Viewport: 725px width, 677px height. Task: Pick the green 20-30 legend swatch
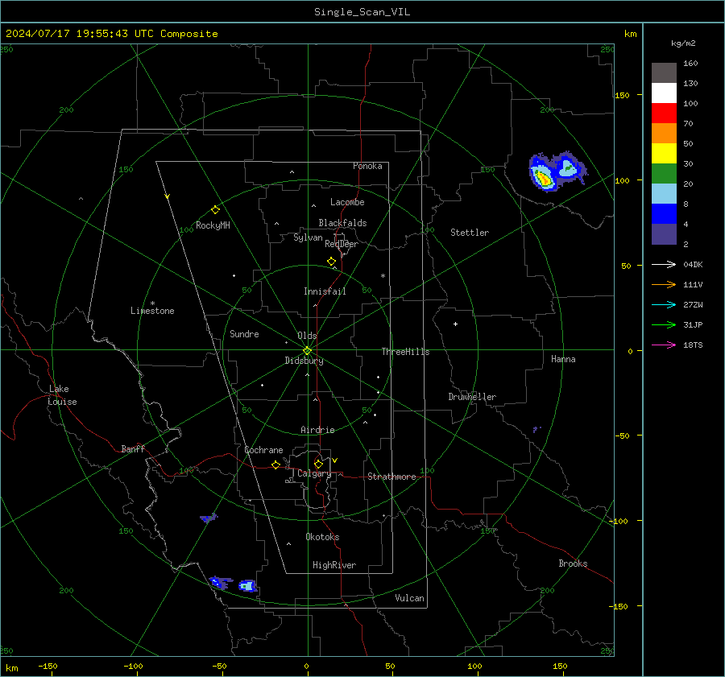click(x=664, y=173)
